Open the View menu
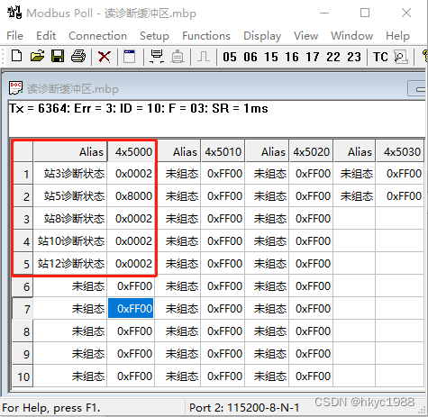This screenshot has width=428, height=417. [305, 36]
